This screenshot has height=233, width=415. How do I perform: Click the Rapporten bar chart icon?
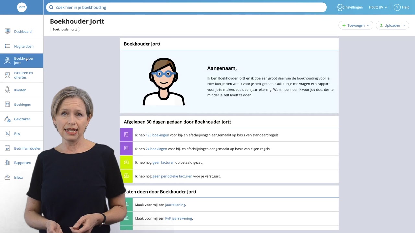coord(7,162)
